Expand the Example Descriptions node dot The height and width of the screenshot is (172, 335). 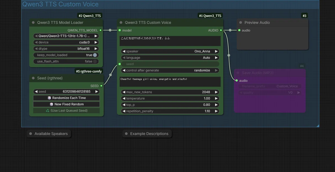point(126,134)
